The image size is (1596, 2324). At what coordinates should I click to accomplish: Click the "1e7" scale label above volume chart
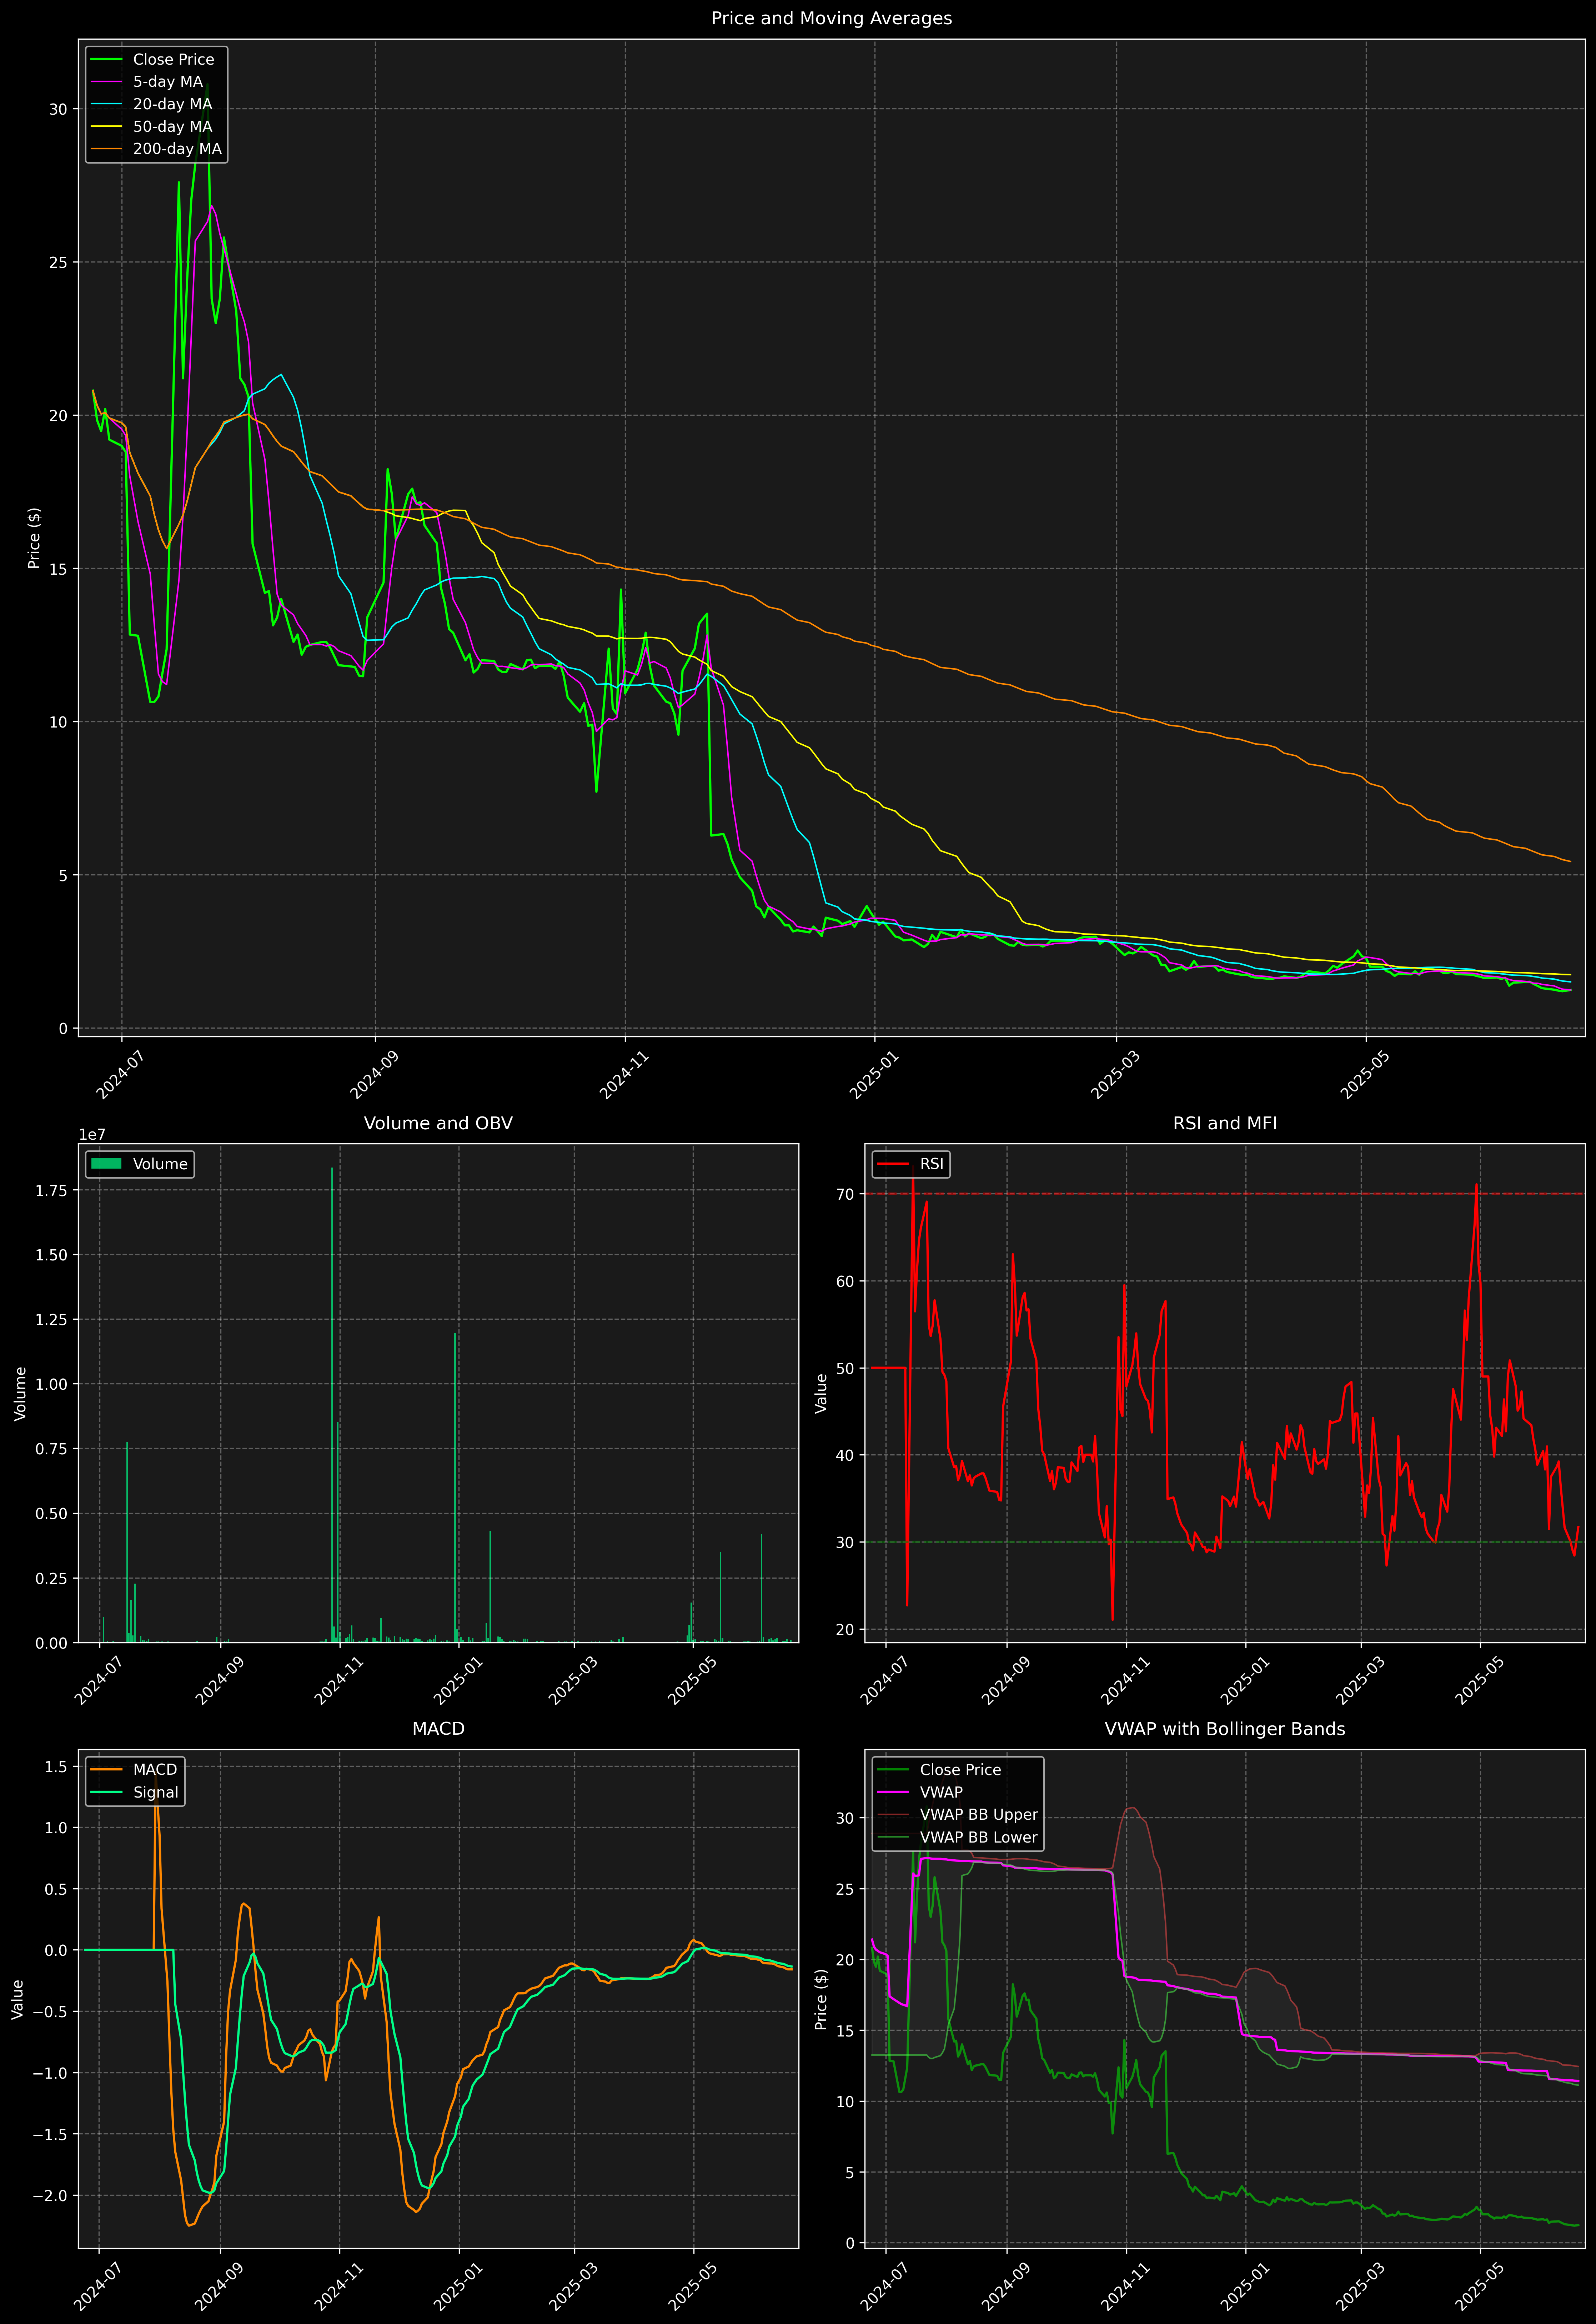click(x=92, y=1135)
